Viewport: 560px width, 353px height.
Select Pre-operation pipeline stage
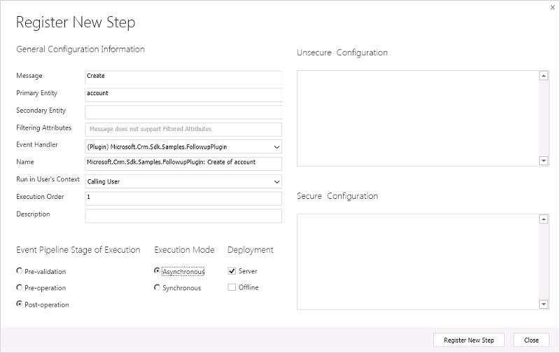(x=19, y=288)
